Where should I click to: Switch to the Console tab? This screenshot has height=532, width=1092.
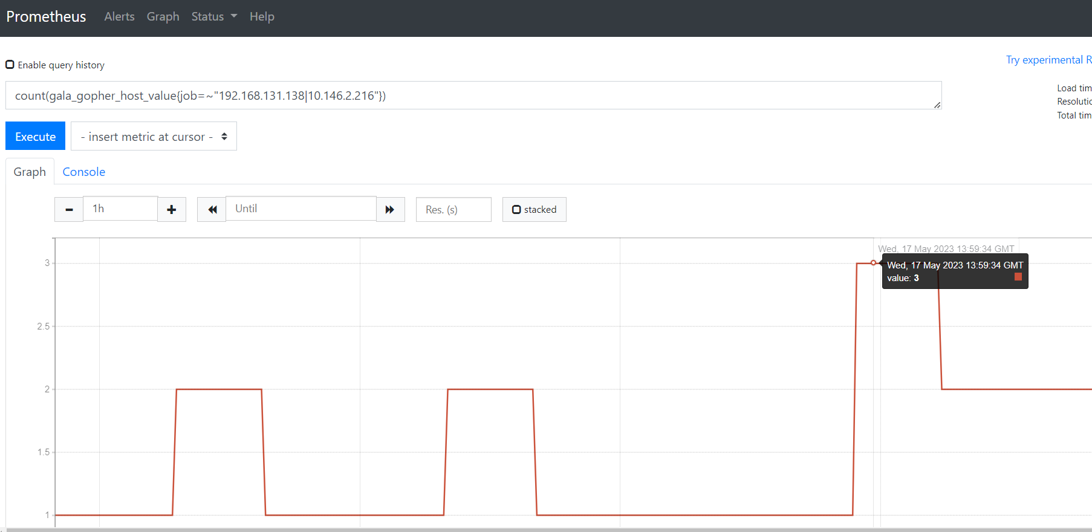84,172
